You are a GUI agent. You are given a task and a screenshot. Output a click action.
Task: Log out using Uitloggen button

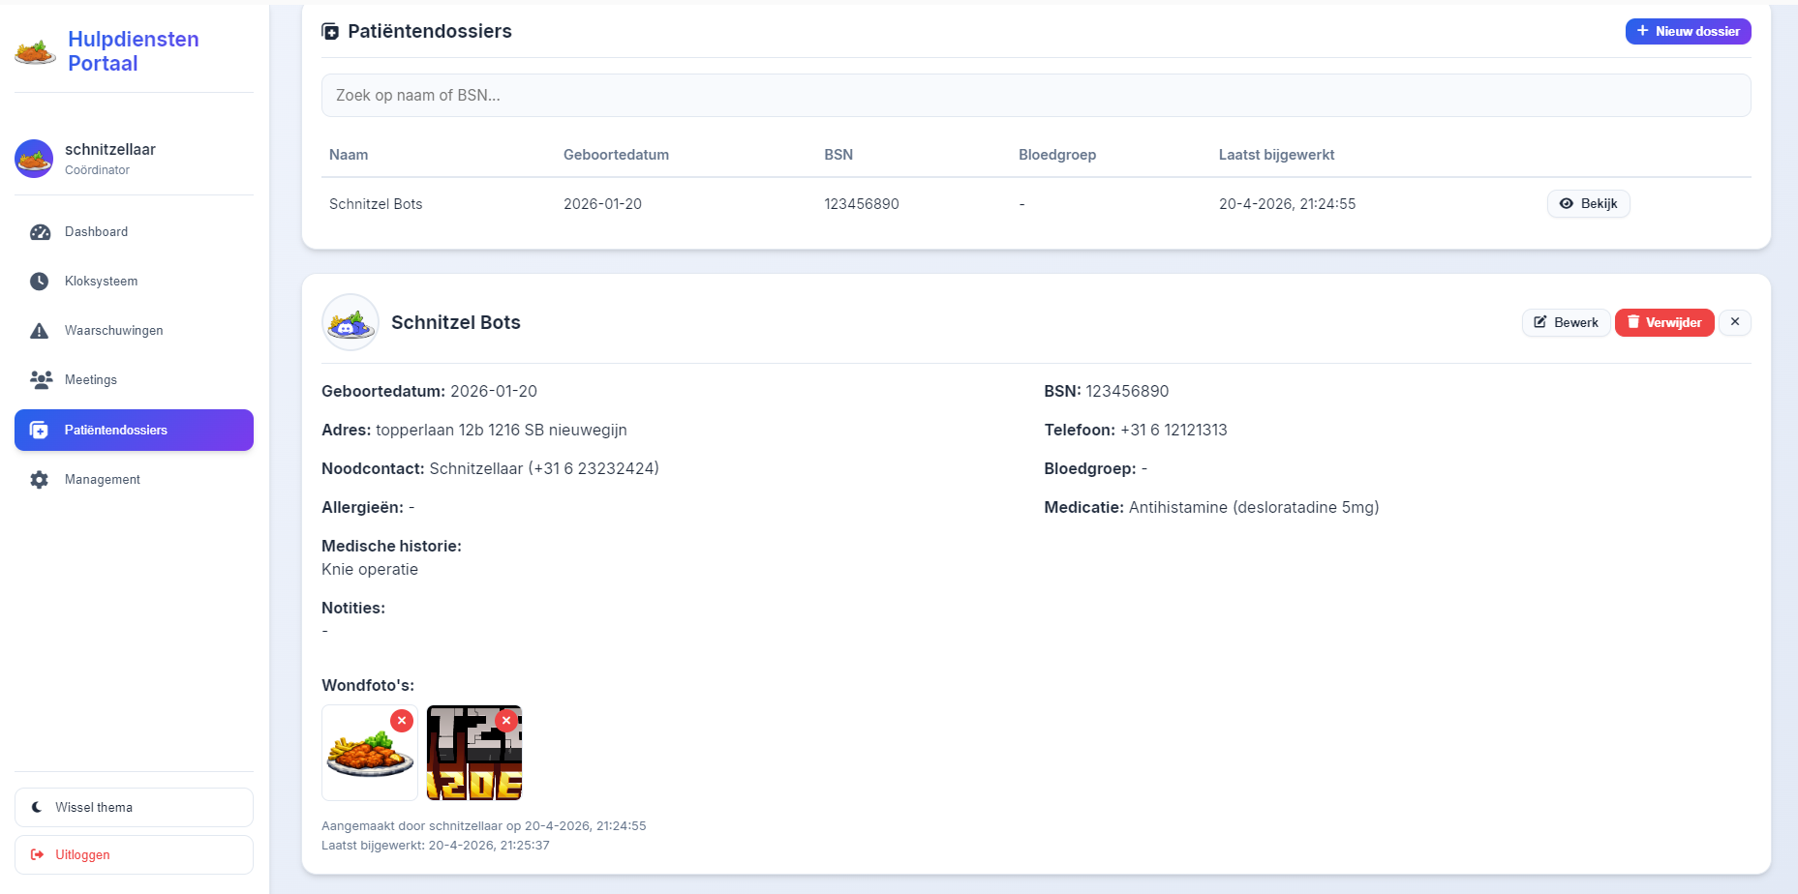click(134, 855)
